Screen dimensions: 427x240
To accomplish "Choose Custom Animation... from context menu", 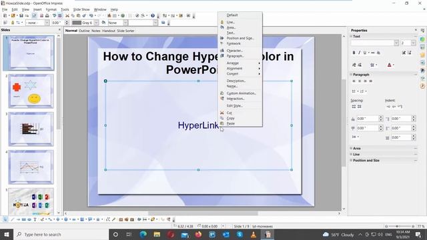I will coord(240,93).
